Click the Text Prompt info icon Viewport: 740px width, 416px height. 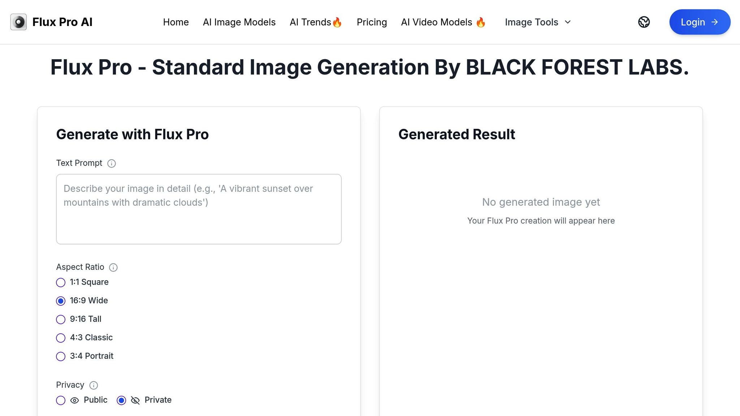[x=112, y=163]
